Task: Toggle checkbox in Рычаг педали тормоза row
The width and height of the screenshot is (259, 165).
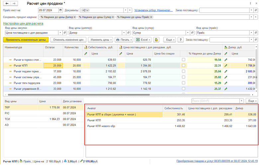Action: click(x=183, y=71)
